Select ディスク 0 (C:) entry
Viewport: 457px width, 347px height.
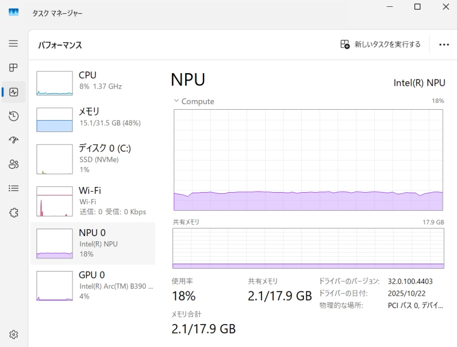point(93,159)
